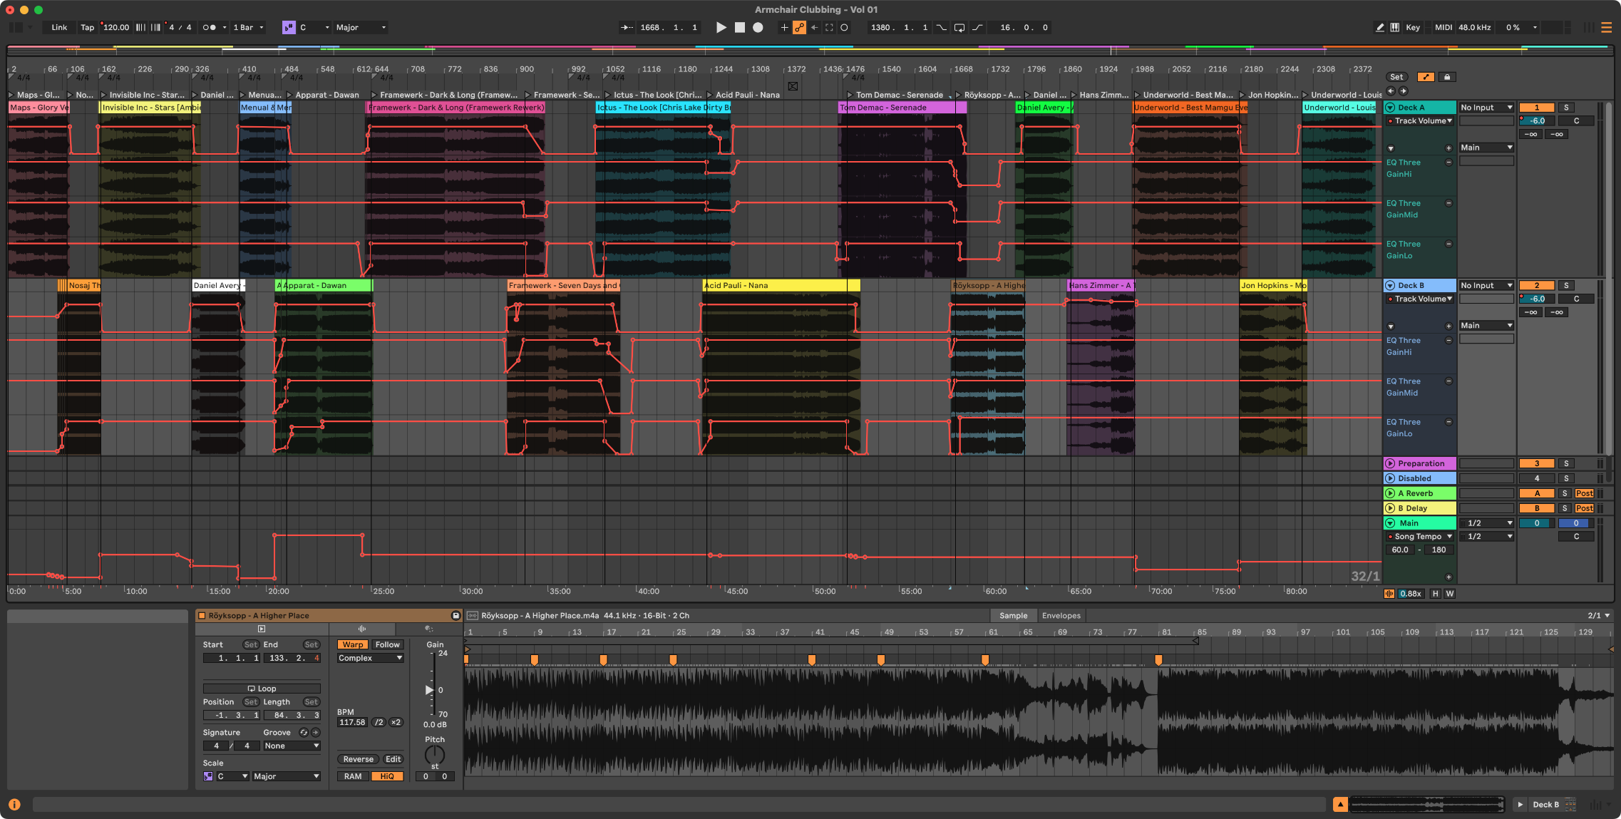Screen dimensions: 1621x819
Task: Toggle HiQ for the clip
Action: [x=387, y=776]
